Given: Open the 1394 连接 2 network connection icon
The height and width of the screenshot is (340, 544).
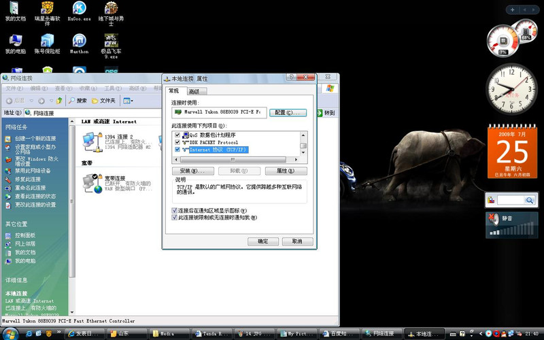Looking at the screenshot, I should click(x=89, y=141).
